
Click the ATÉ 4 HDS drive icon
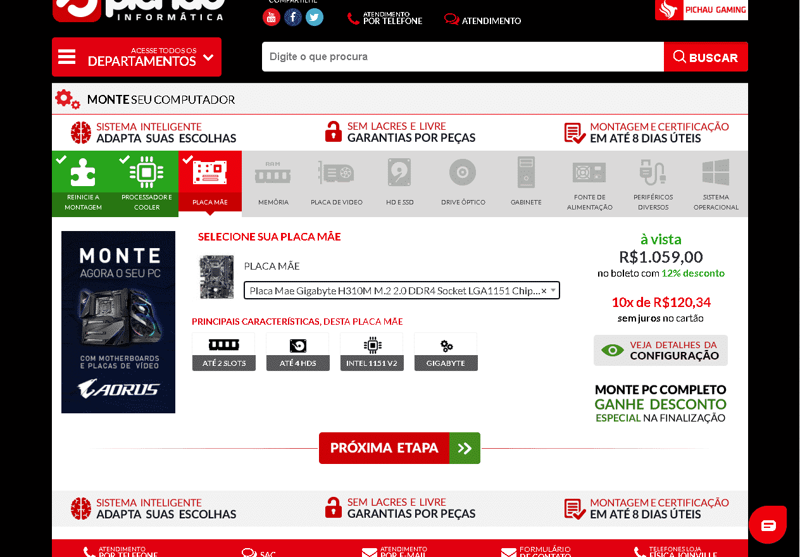pos(297,346)
